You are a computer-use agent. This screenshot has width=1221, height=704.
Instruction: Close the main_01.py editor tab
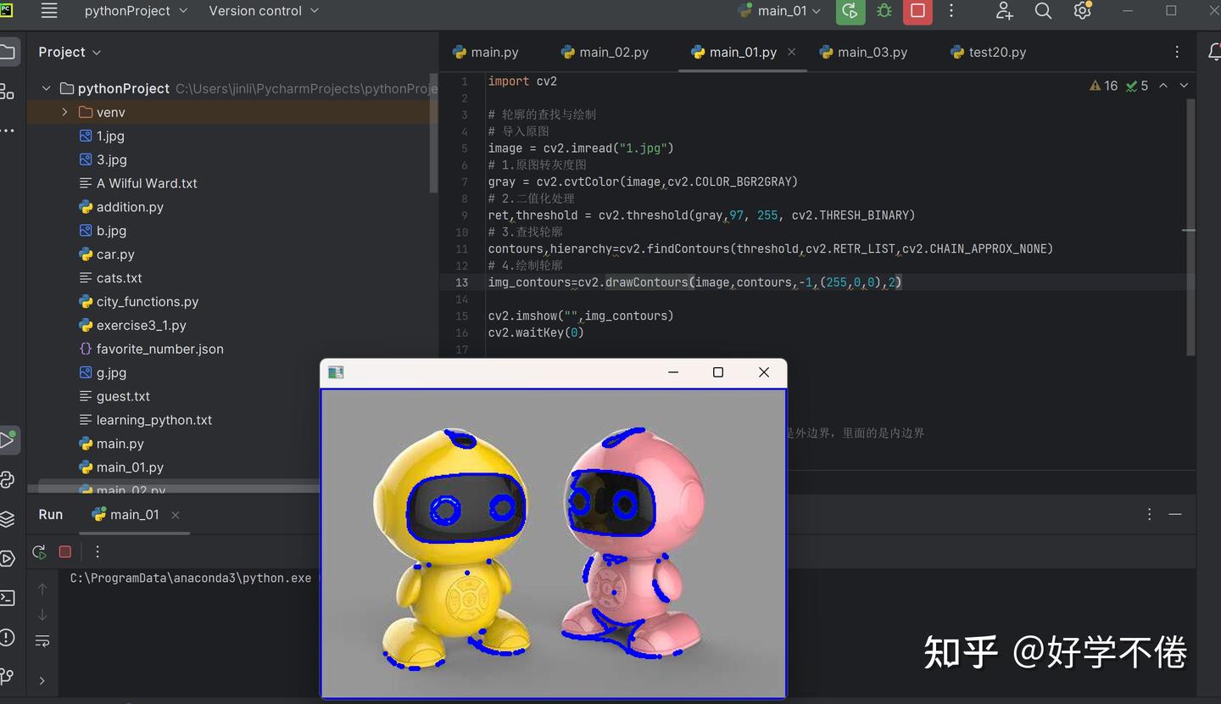pyautogui.click(x=792, y=52)
